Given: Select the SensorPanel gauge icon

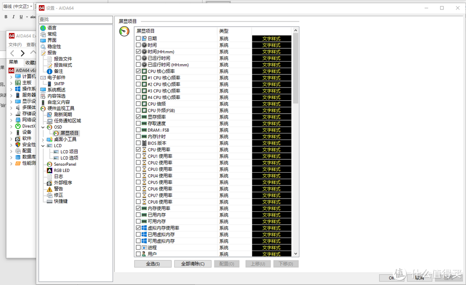Looking at the screenshot, I should tap(50, 164).
